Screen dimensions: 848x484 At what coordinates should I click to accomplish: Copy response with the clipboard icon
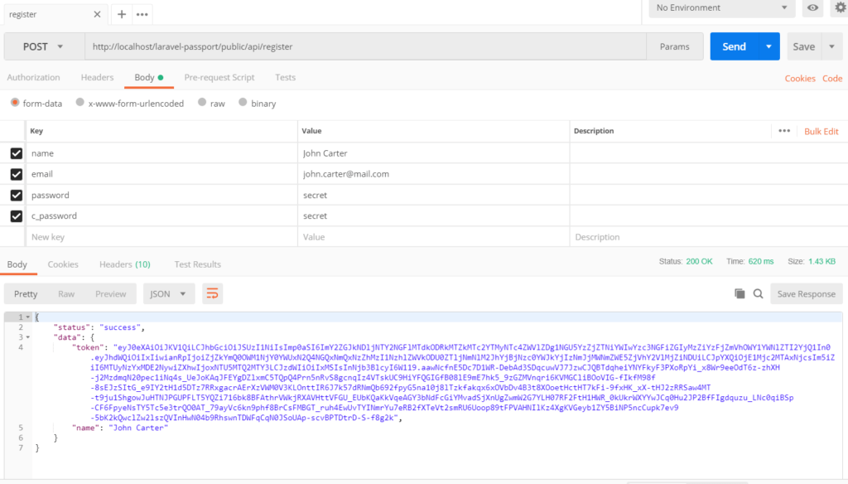(740, 293)
